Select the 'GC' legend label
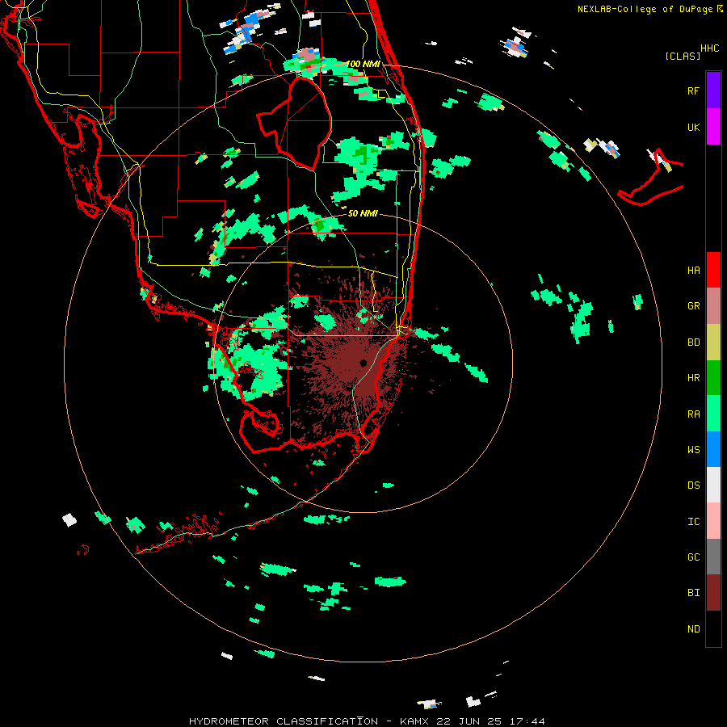 (x=693, y=557)
